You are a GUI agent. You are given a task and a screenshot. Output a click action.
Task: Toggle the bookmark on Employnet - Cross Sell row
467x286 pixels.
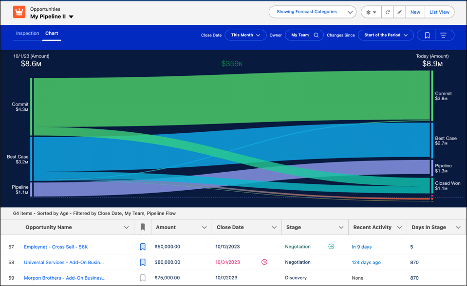[142, 247]
